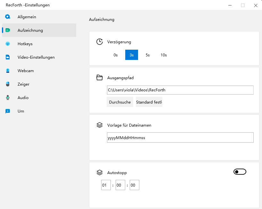Open the Hotkeys settings page
This screenshot has height=209, width=262.
(x=39, y=44)
